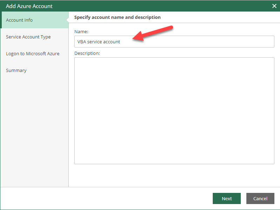Select the Account Info step
The image size is (280, 210).
click(x=35, y=20)
